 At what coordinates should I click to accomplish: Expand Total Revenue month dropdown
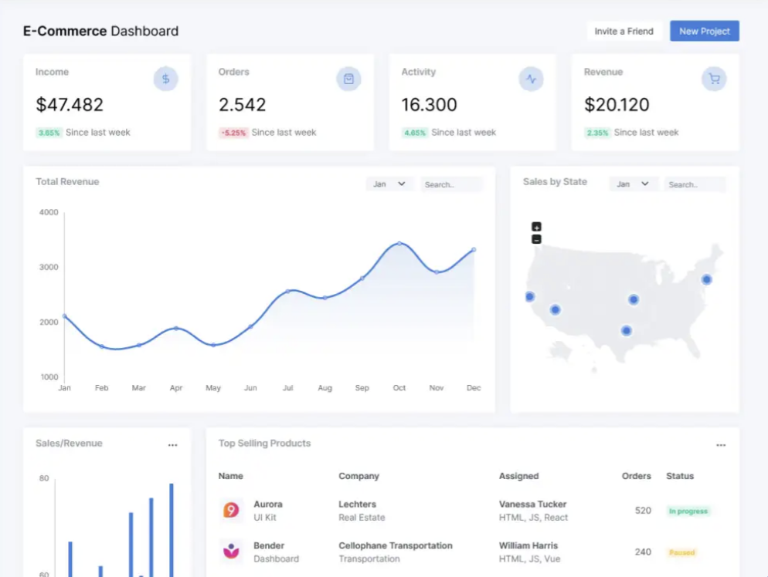click(x=389, y=184)
